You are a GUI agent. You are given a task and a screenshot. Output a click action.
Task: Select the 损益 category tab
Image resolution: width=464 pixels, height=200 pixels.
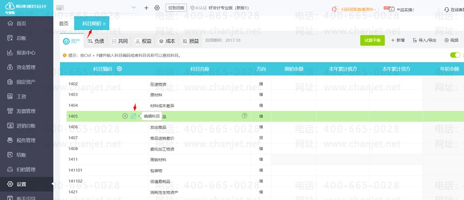click(x=191, y=41)
